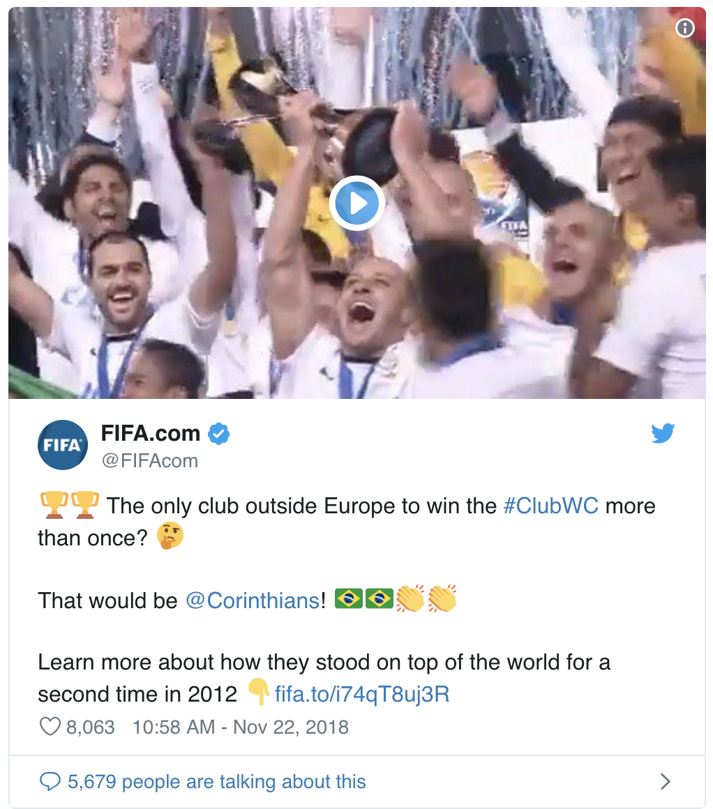Click the trophy emojis in the tweet
Image resolution: width=713 pixels, height=809 pixels.
[70, 505]
